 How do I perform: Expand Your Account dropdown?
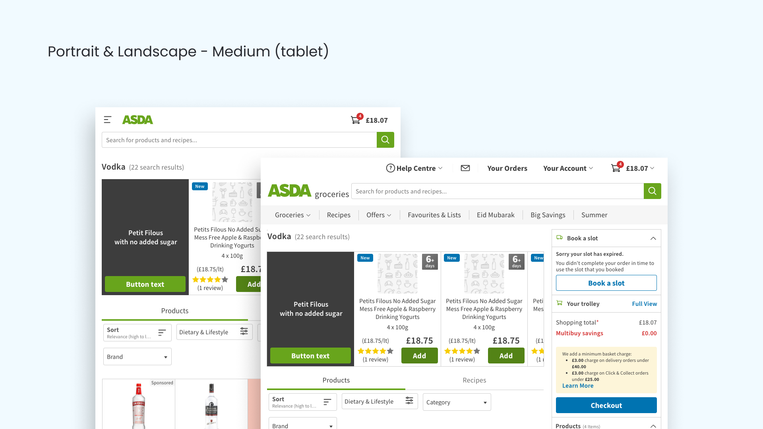[591, 168]
